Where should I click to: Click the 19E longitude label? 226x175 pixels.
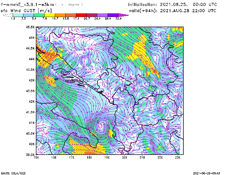107,157
